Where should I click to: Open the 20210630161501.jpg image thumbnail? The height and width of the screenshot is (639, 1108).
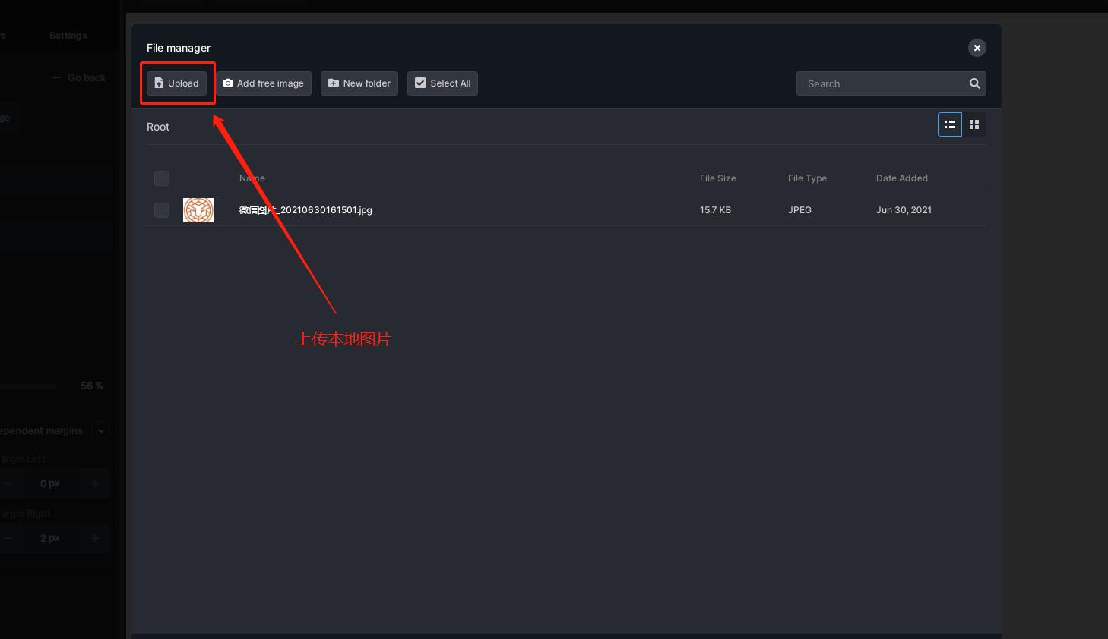(198, 210)
